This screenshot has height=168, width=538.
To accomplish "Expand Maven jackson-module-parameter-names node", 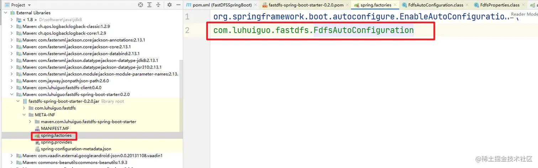I will click(12, 74).
